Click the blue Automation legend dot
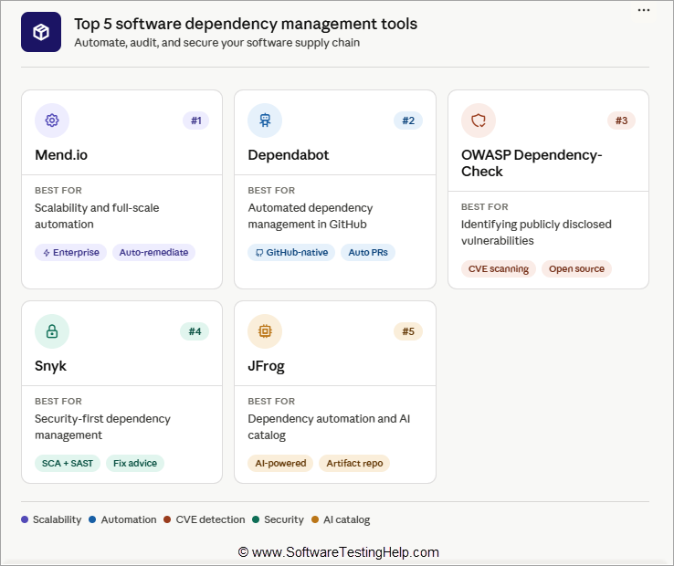Image resolution: width=674 pixels, height=566 pixels. pyautogui.click(x=92, y=519)
